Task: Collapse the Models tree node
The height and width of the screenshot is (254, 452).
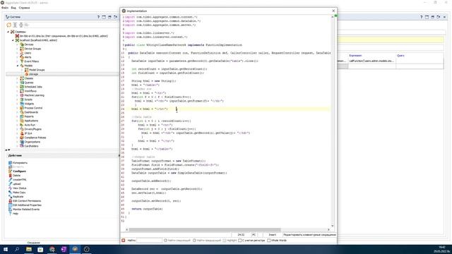Action: pos(17,66)
